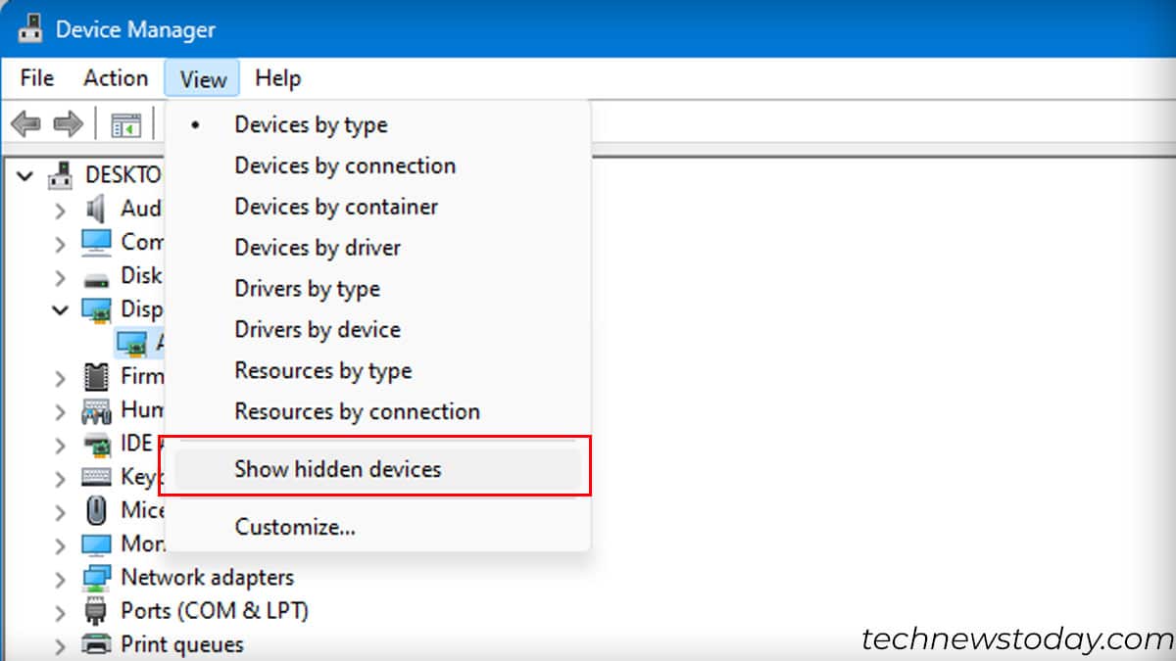1176x661 pixels.
Task: Click the Keyboards category icon
Action: point(96,477)
